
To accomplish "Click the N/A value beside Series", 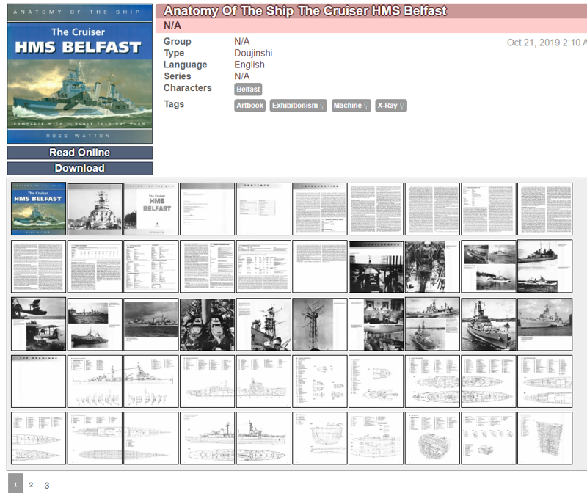I will click(x=242, y=76).
